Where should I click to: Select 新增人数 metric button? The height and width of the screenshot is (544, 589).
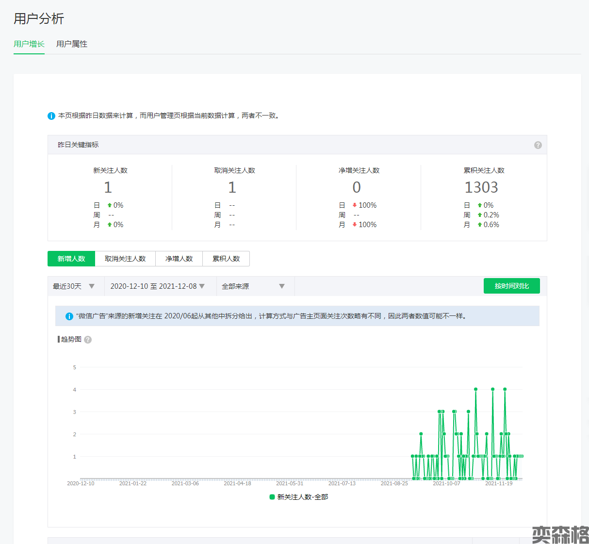pyautogui.click(x=71, y=259)
